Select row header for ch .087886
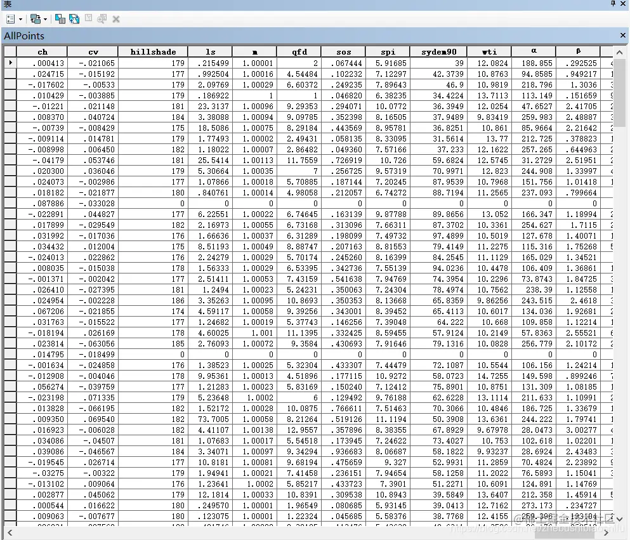 10,203
